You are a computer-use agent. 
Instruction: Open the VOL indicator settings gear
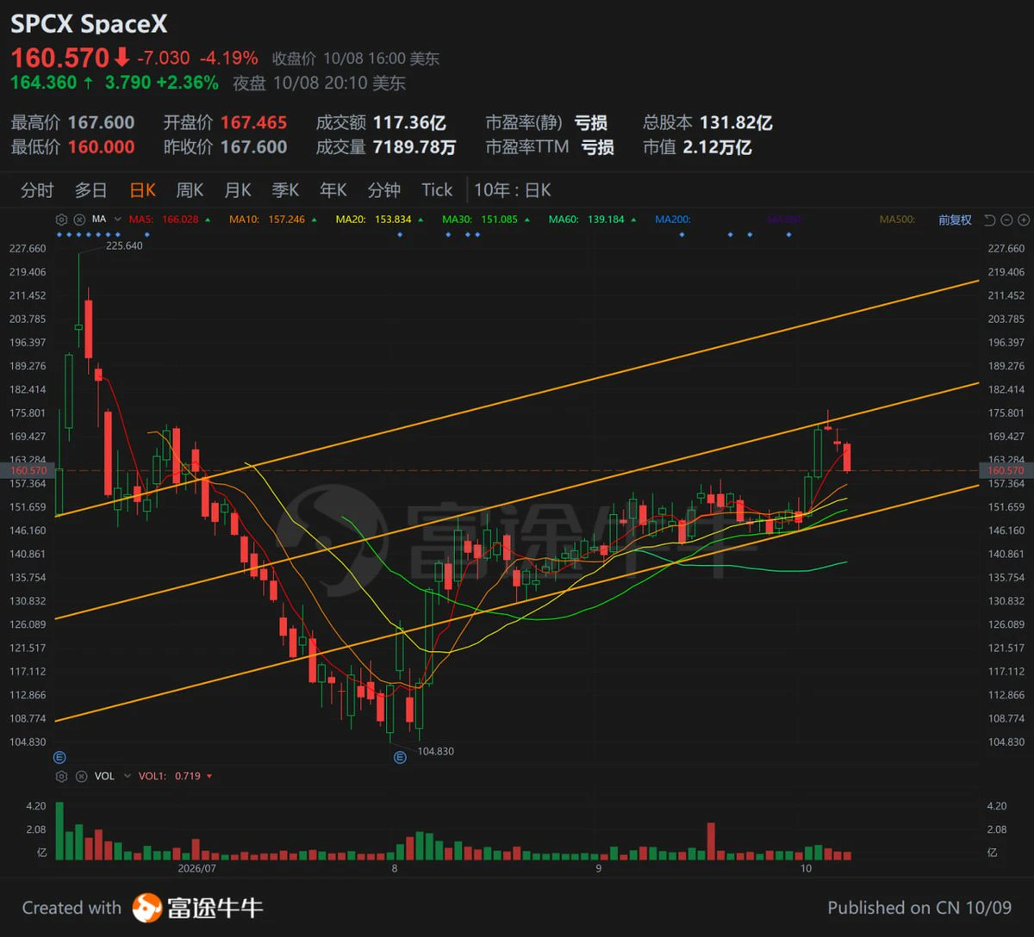pos(61,776)
